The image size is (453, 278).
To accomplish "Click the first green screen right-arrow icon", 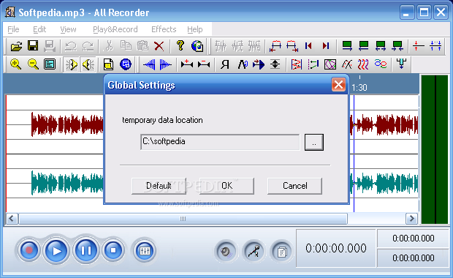I will coord(346,46).
